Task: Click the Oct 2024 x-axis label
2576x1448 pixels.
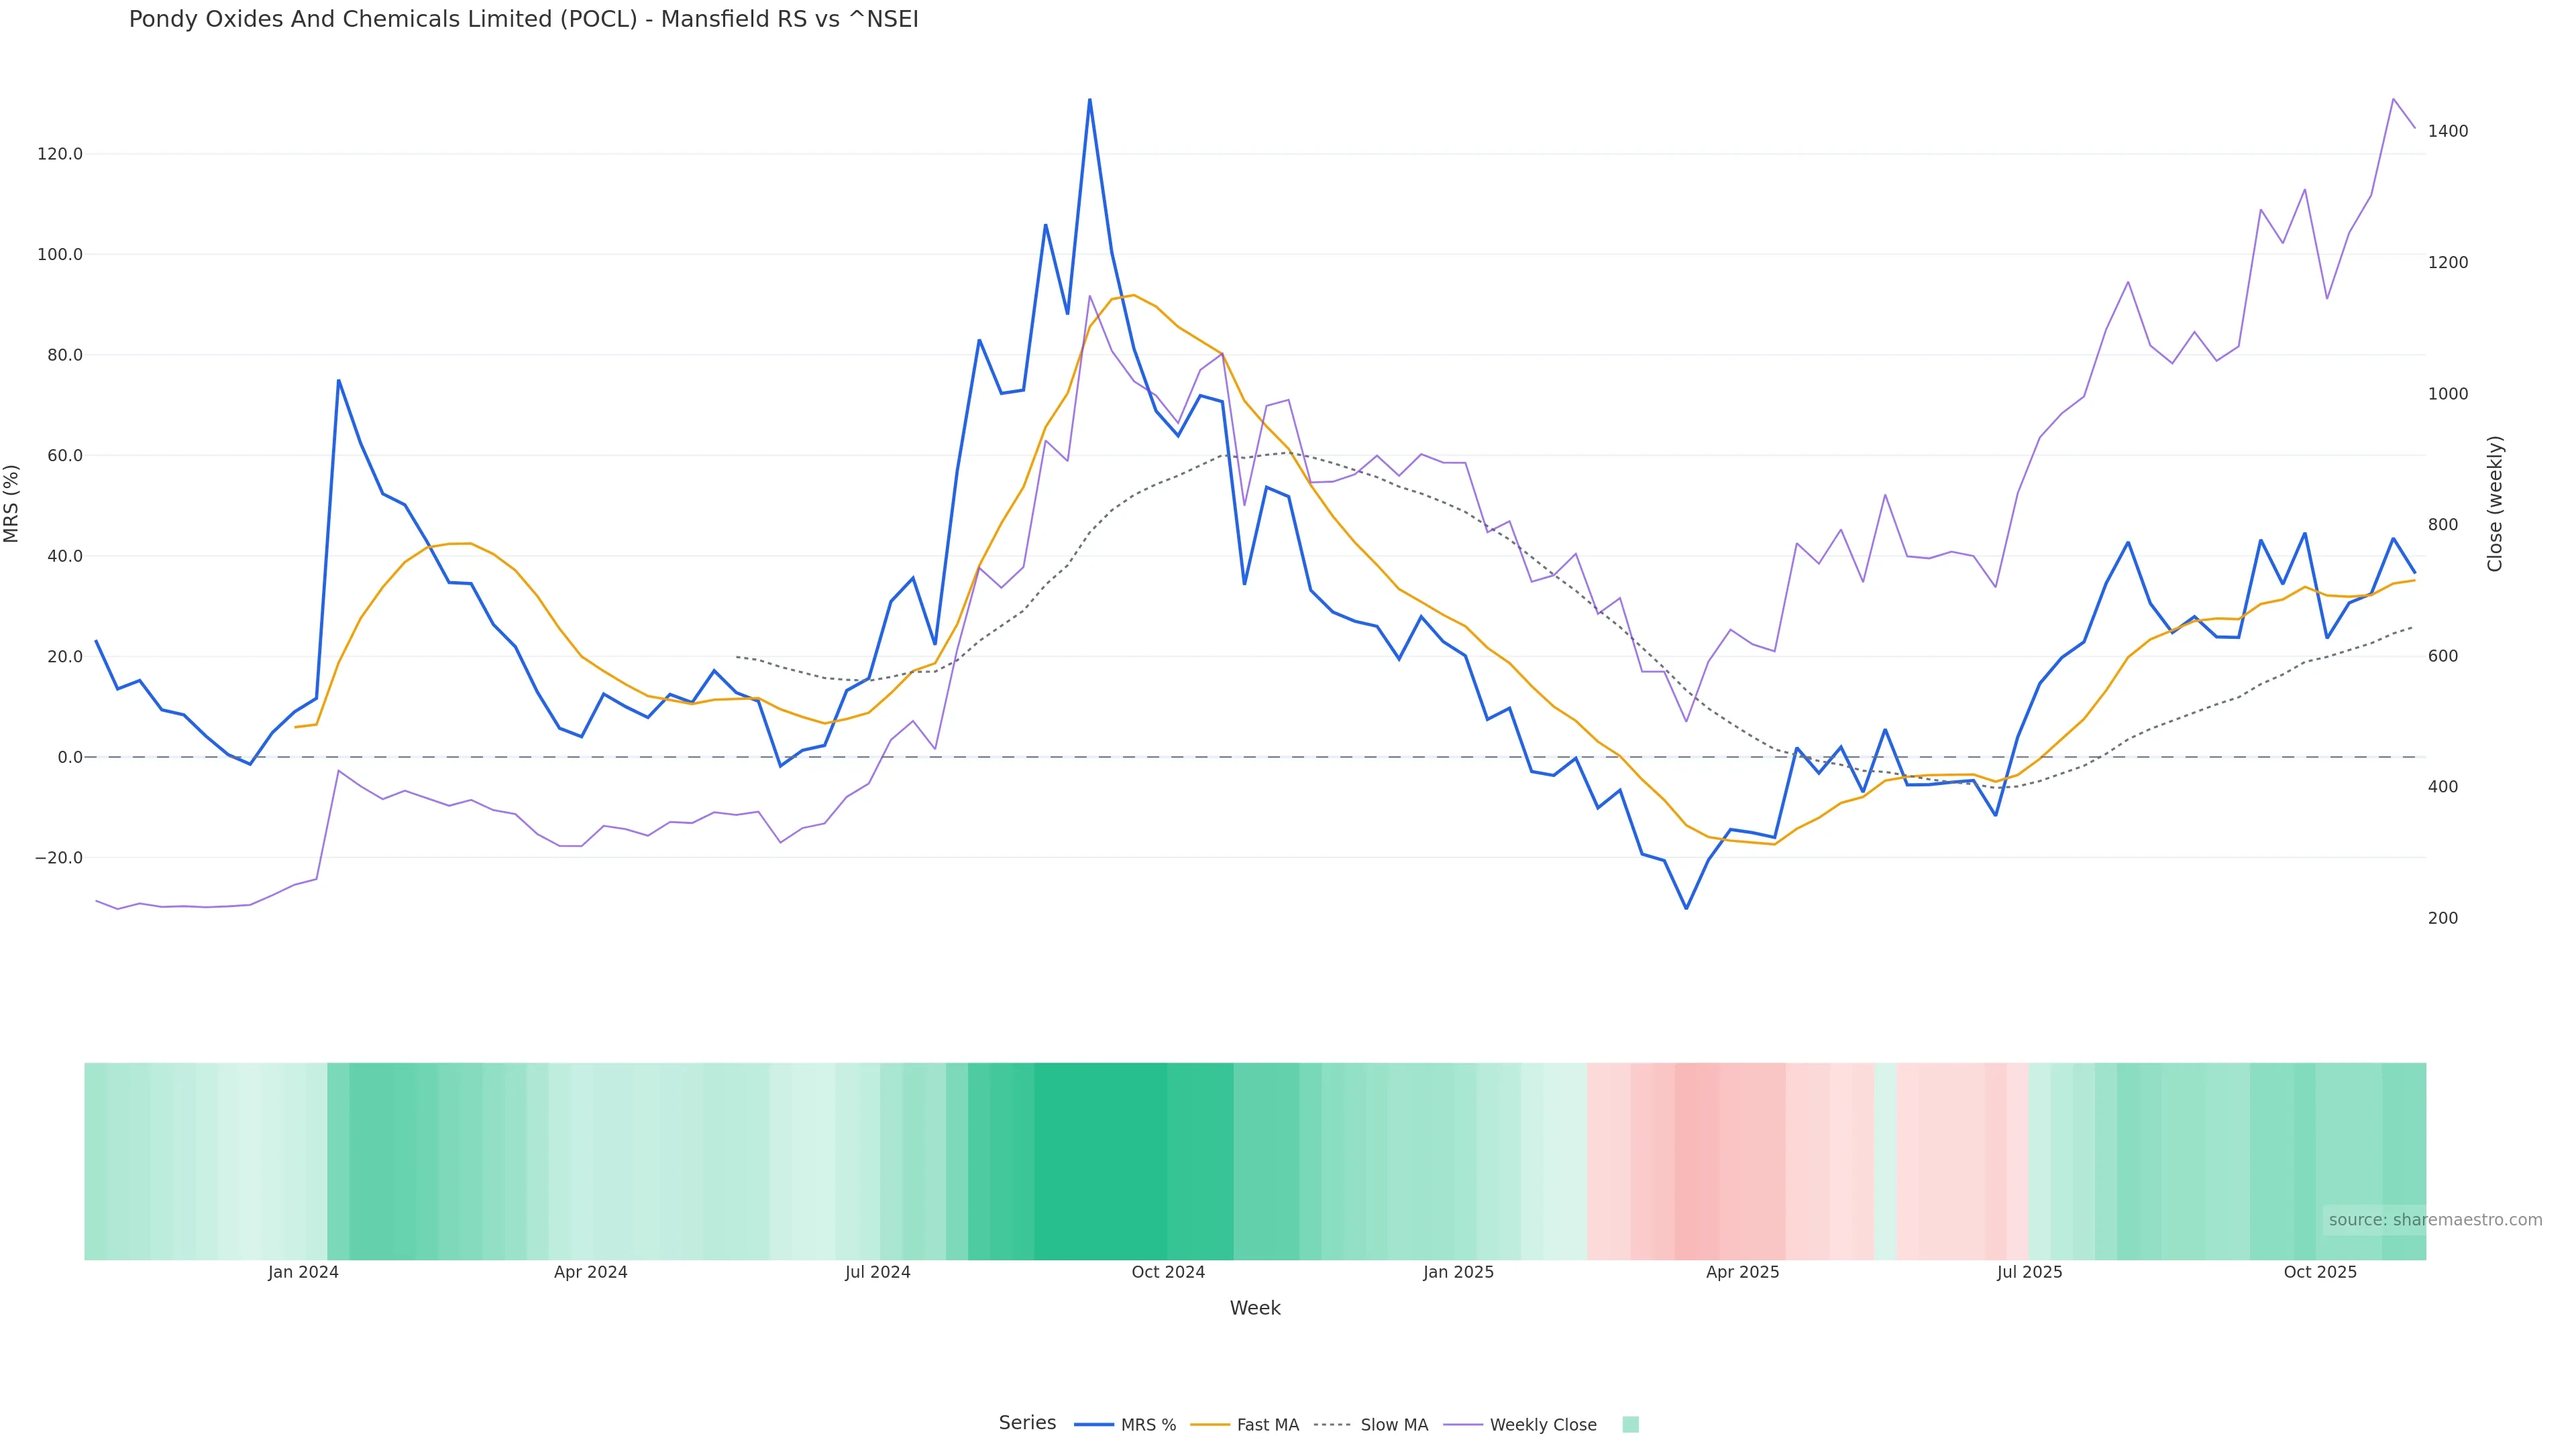Action: [1168, 1272]
